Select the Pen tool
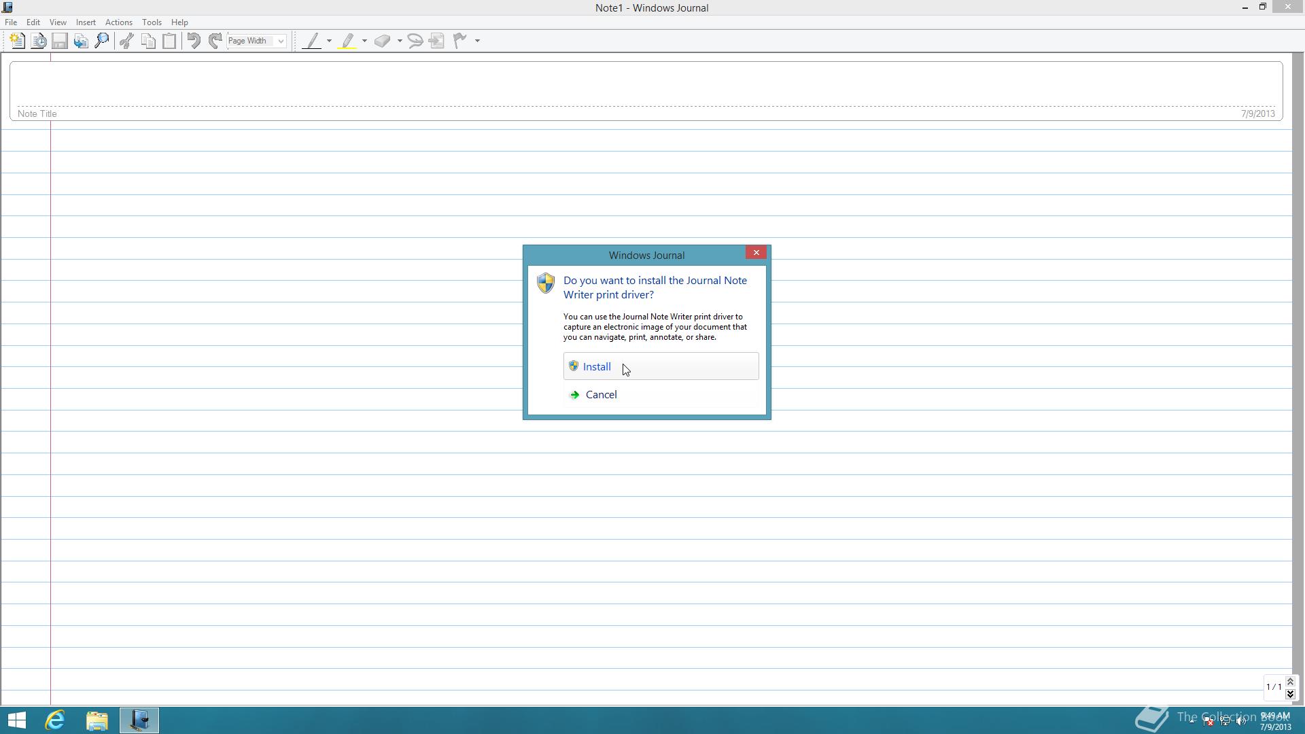Viewport: 1305px width, 734px height. coord(312,41)
